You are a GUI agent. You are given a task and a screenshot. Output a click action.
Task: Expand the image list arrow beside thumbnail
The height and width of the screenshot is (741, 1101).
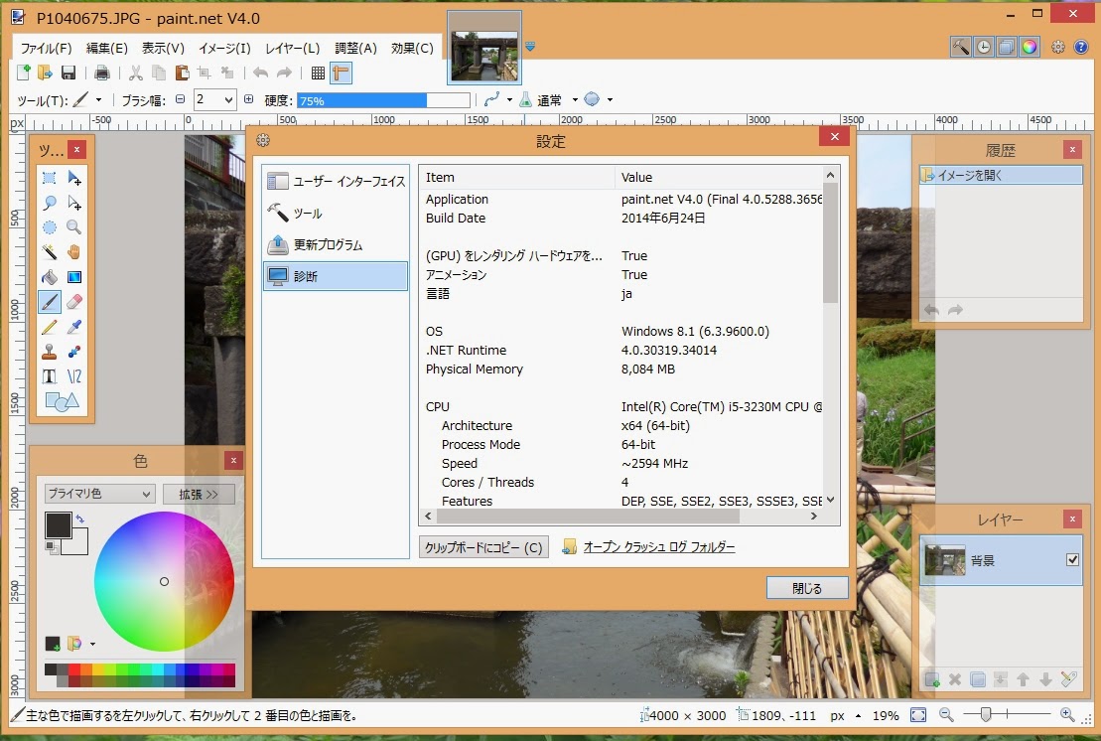[530, 47]
